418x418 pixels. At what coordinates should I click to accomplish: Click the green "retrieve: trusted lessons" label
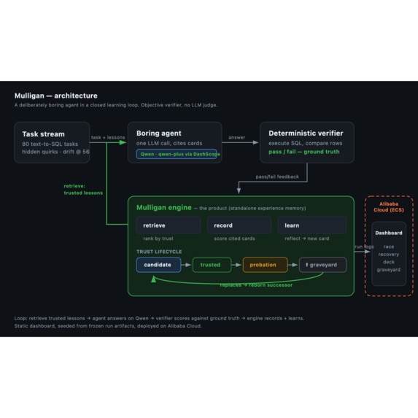(x=83, y=189)
